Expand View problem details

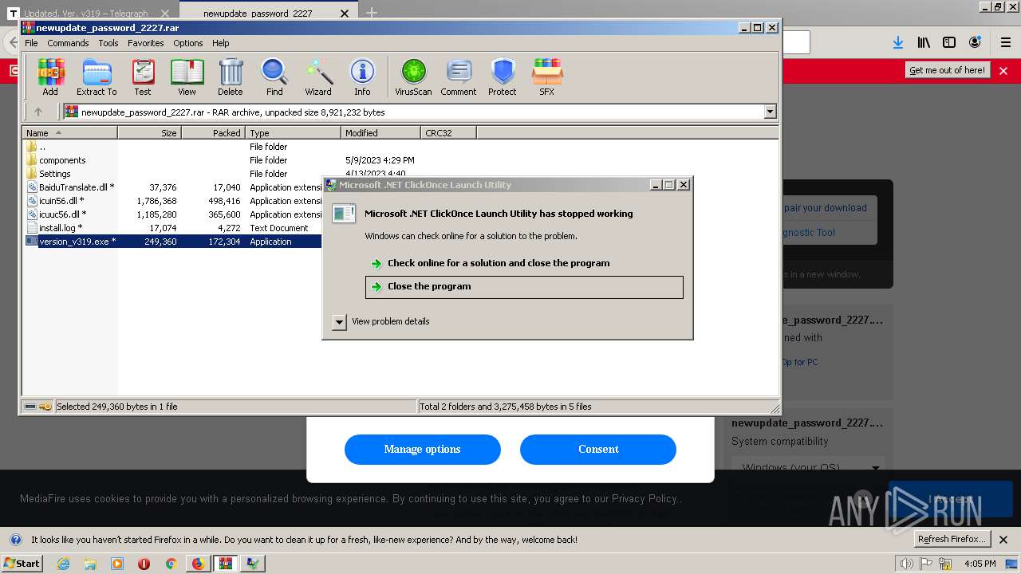(x=381, y=321)
